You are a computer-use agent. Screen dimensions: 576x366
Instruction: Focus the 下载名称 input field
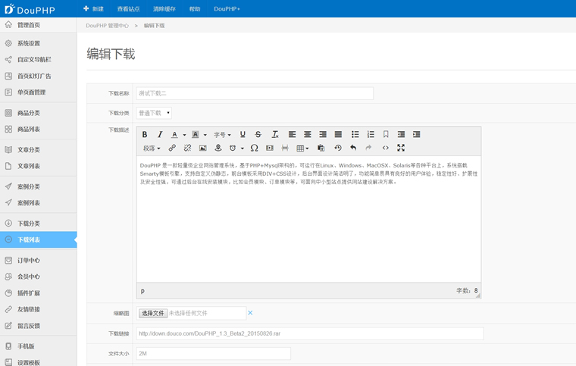255,93
